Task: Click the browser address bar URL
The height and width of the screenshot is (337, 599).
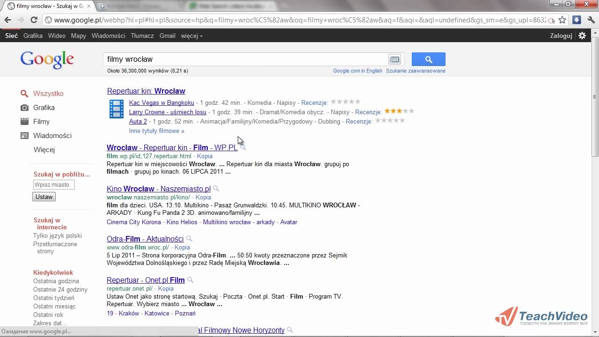Action: click(299, 20)
